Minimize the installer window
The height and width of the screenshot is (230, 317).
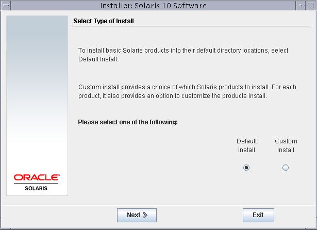click(301, 5)
